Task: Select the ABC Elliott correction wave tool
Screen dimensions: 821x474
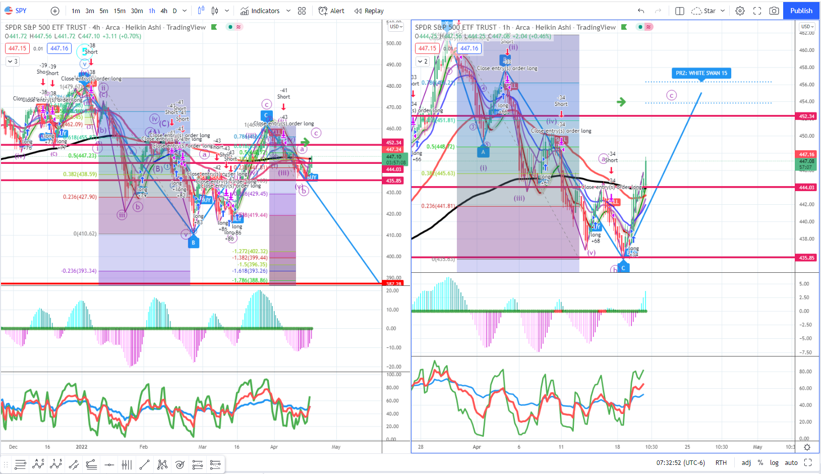Action: 38,464
